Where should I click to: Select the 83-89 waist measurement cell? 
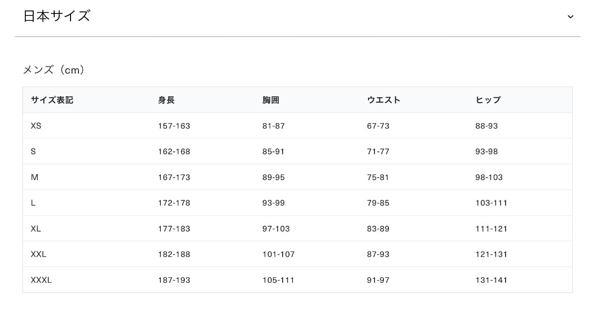[378, 229]
